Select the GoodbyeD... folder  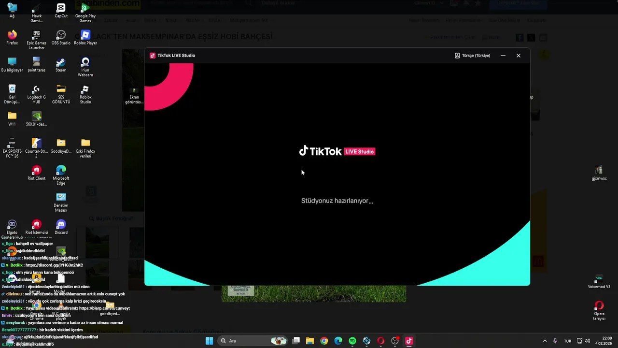61,146
